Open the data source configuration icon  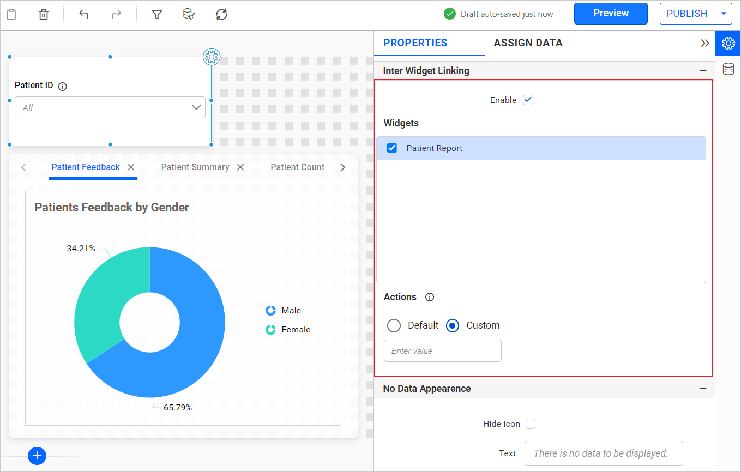click(189, 14)
